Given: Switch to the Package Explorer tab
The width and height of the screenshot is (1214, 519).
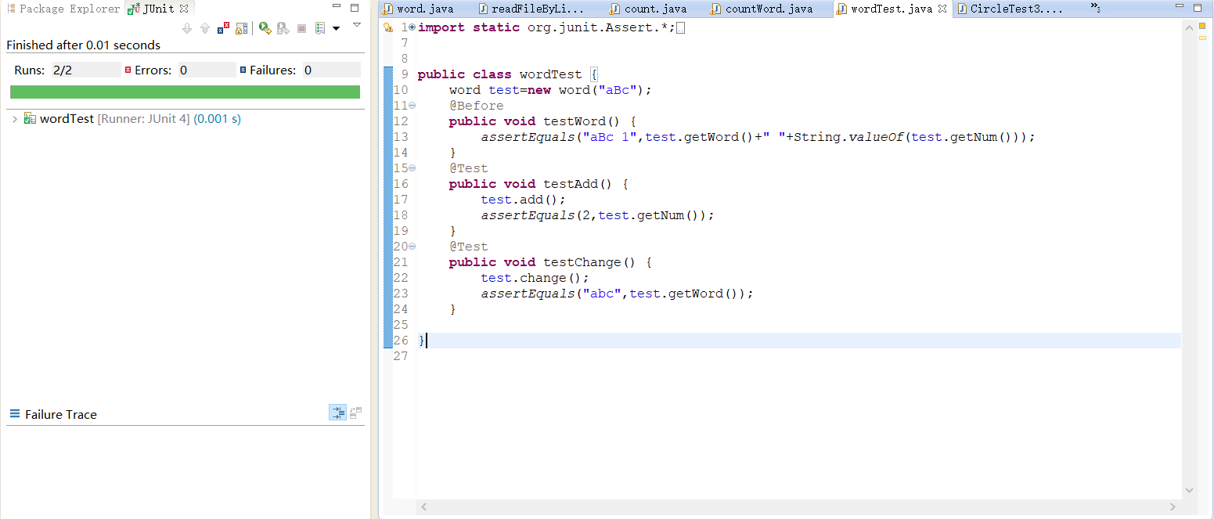Looking at the screenshot, I should coord(63,9).
